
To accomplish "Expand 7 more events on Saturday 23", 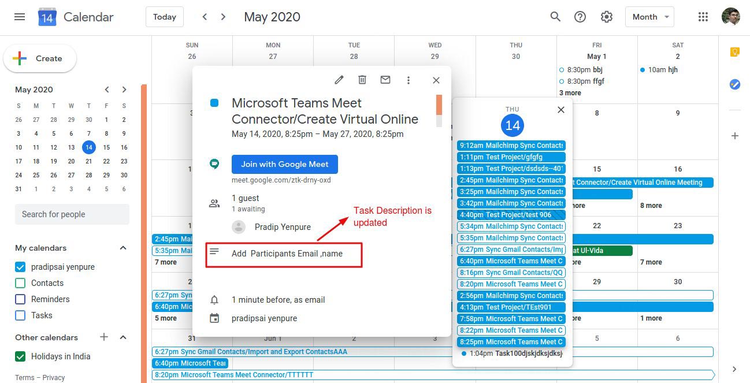I will coord(651,262).
